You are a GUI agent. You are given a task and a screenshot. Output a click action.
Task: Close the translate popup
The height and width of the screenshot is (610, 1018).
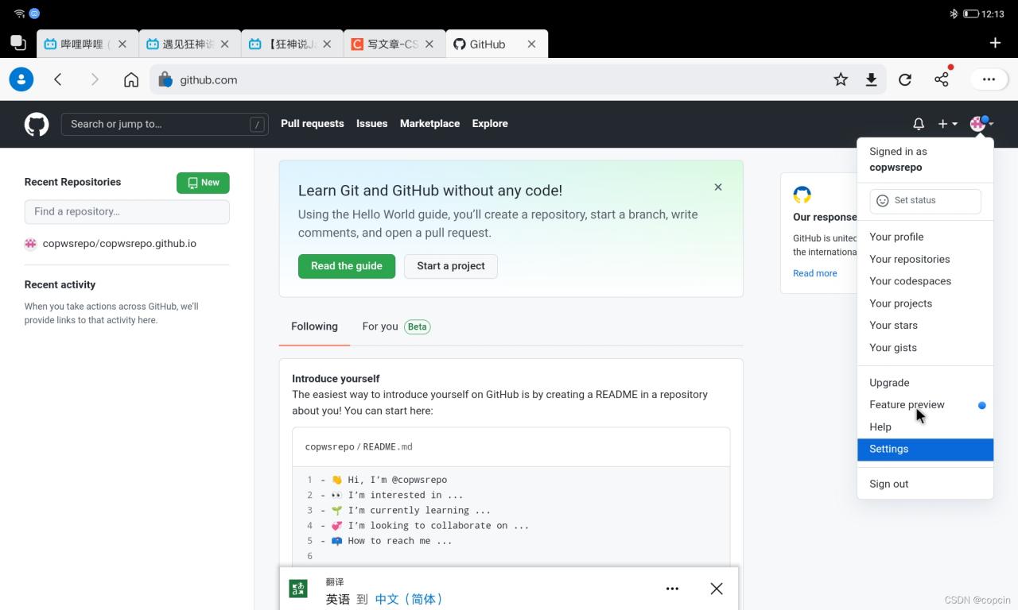(x=717, y=589)
